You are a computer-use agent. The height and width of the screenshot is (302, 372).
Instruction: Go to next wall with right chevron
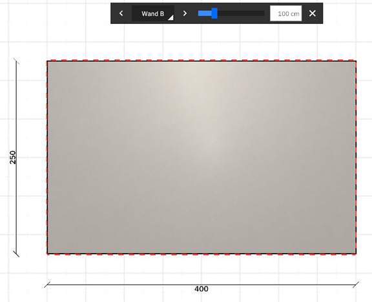(185, 14)
